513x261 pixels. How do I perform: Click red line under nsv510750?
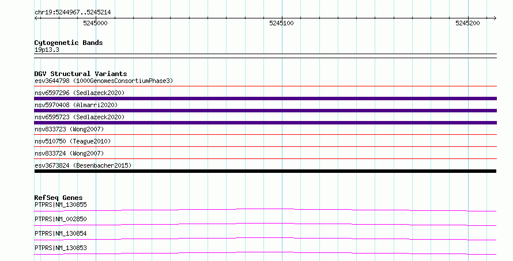point(265,146)
